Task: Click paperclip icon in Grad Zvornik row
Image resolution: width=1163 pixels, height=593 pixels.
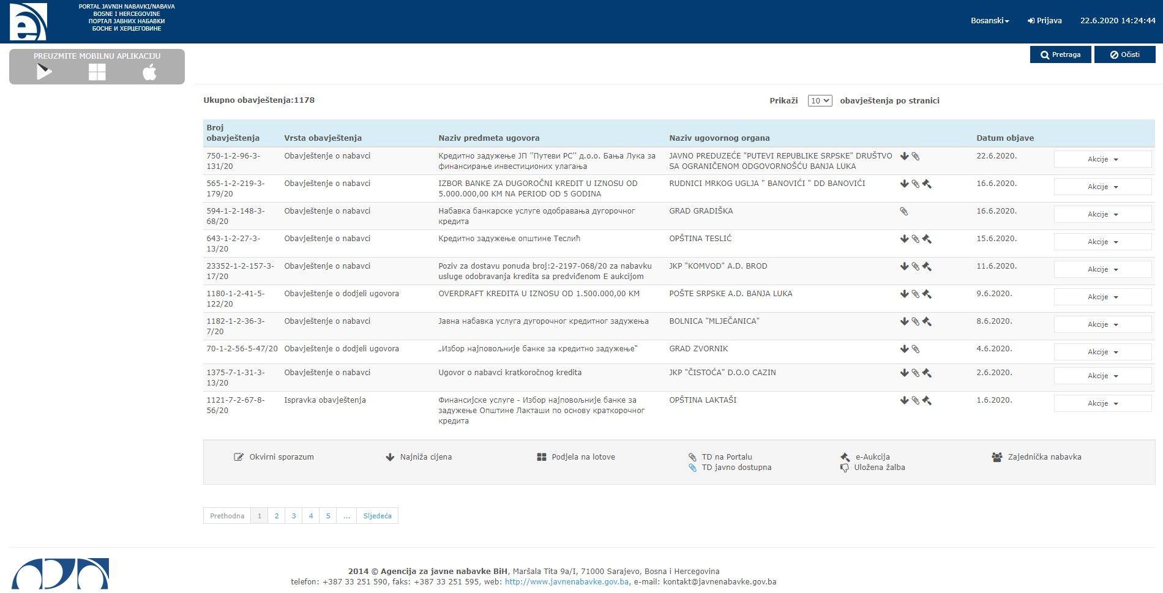Action: tap(915, 349)
